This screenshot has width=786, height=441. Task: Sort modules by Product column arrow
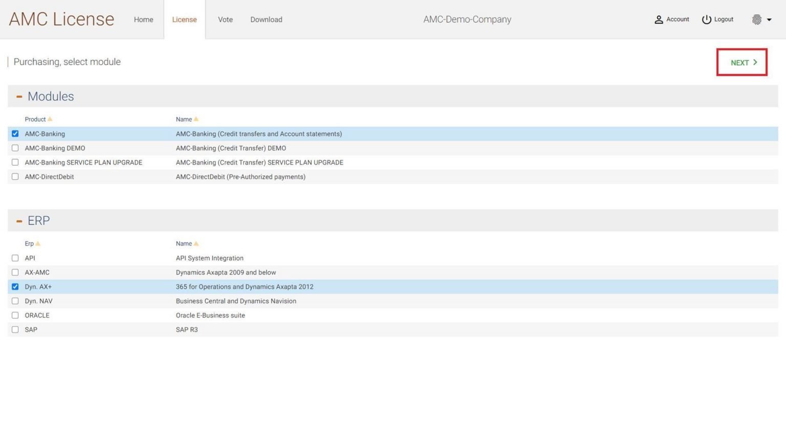(50, 119)
